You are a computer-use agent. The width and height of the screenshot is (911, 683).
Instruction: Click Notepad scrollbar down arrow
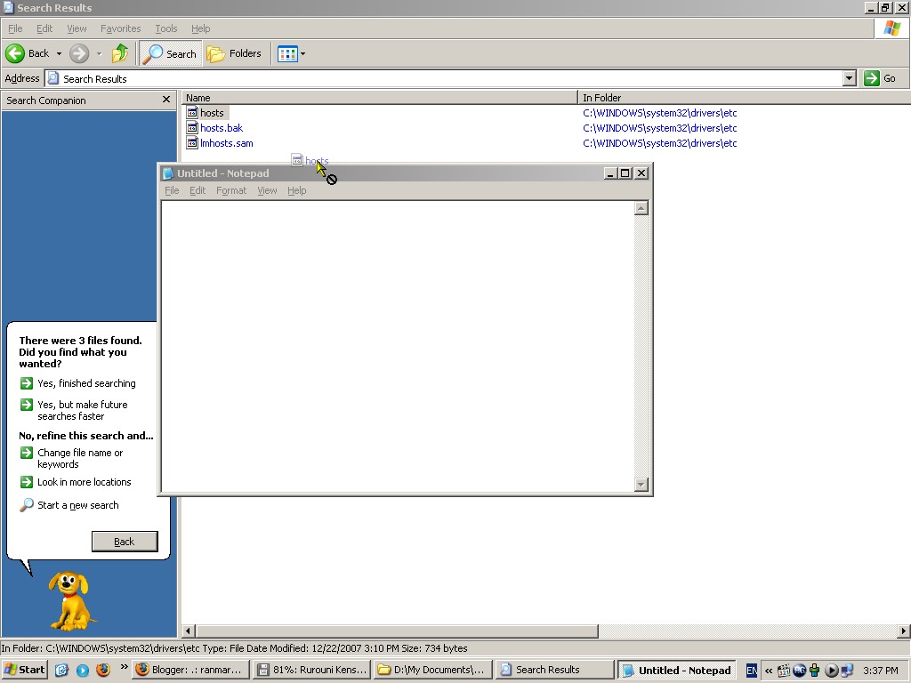[641, 485]
